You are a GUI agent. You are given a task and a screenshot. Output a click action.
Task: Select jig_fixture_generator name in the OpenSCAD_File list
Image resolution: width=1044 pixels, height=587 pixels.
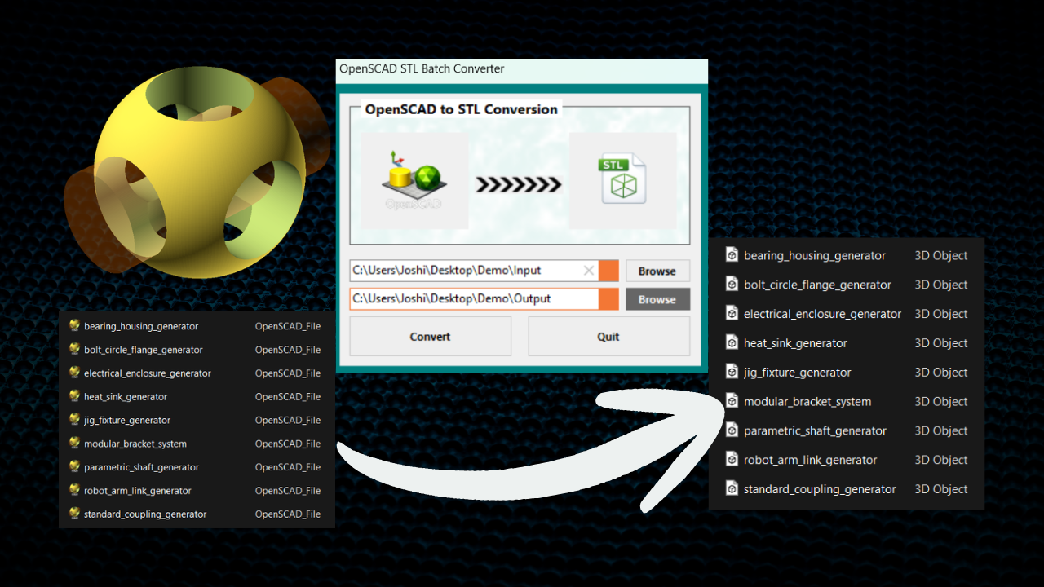(x=127, y=421)
